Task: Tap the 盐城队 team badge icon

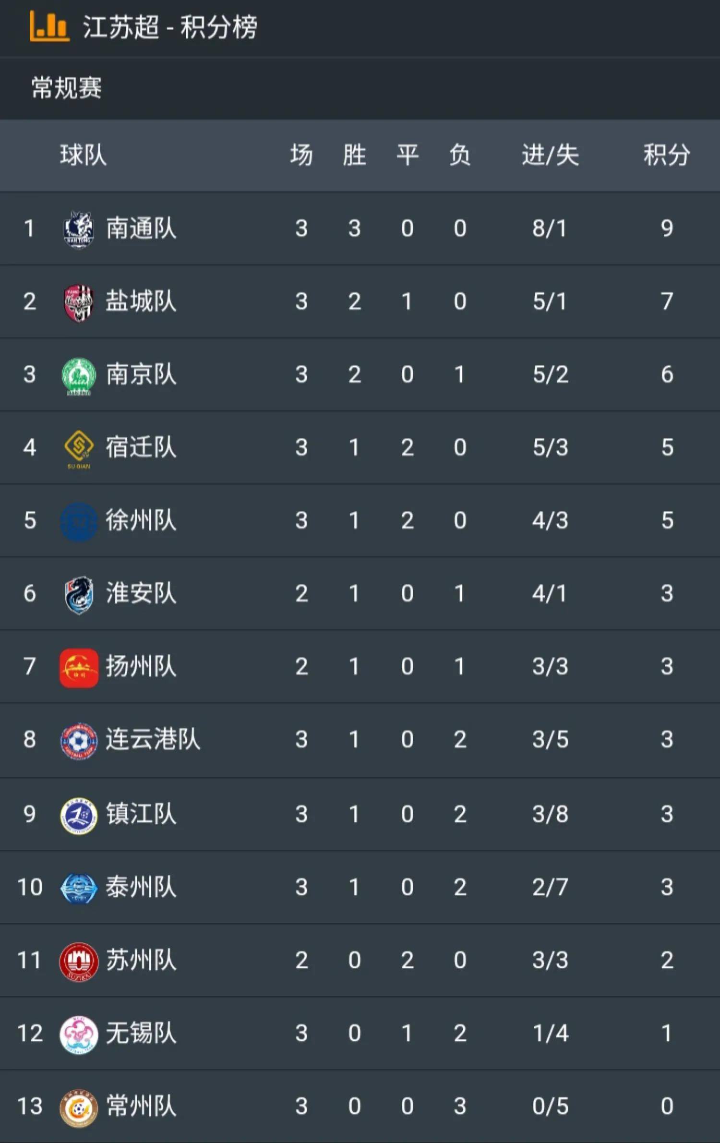Action: pos(79,302)
